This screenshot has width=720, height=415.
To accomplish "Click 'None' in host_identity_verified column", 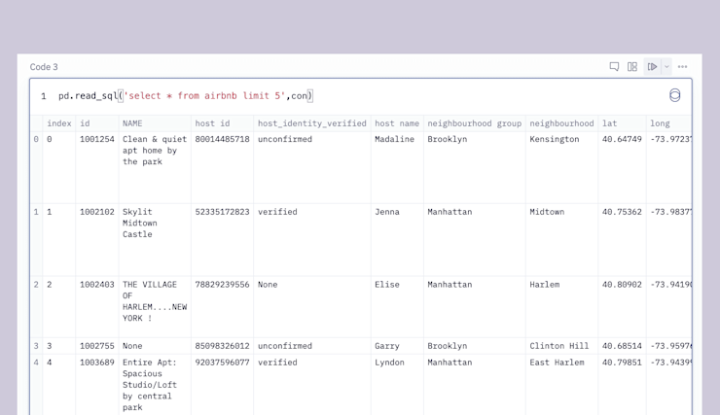I will [x=268, y=285].
